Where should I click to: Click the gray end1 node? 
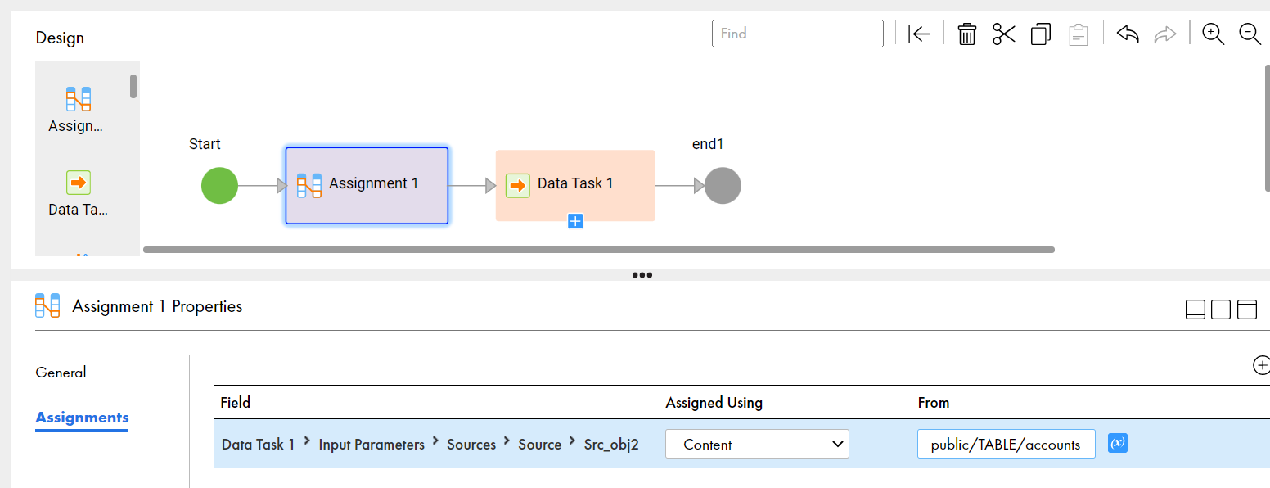[723, 186]
